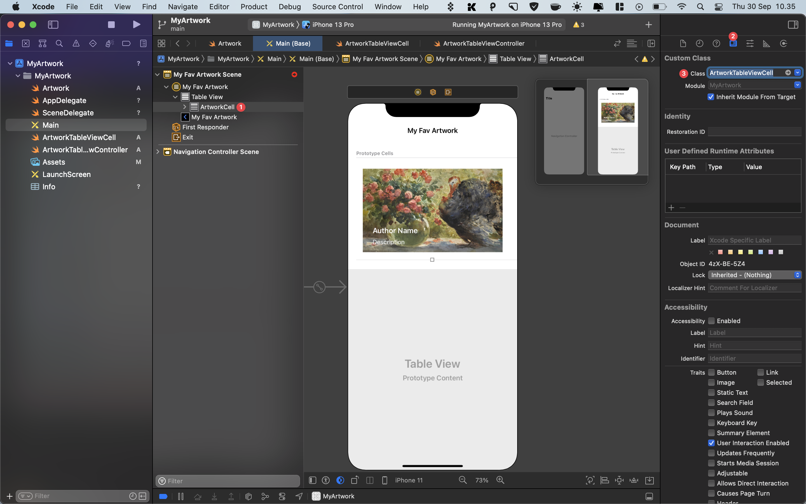806x504 pixels.
Task: Check the Link trait
Action: point(760,372)
